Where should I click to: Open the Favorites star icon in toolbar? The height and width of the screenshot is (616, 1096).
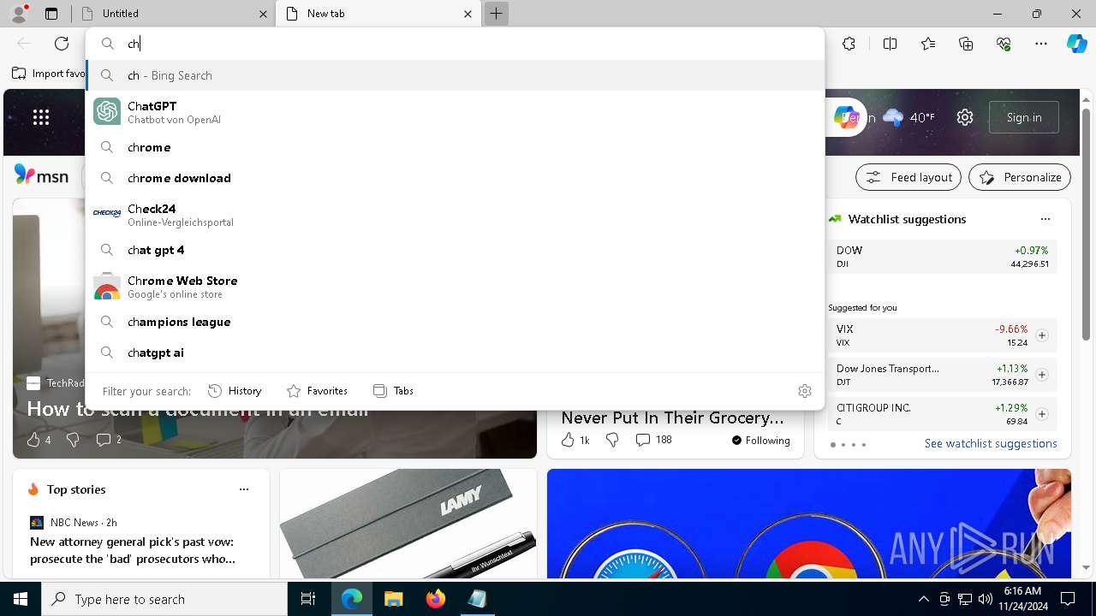click(928, 44)
